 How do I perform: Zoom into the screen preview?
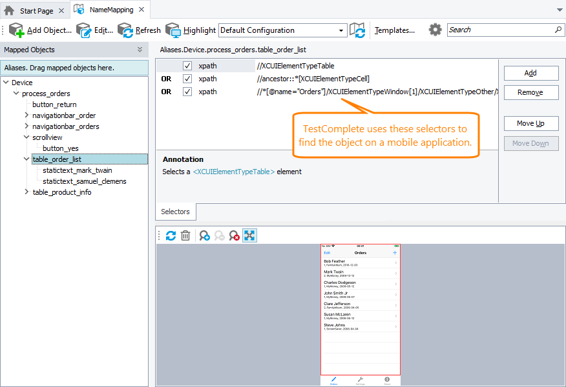tap(204, 235)
